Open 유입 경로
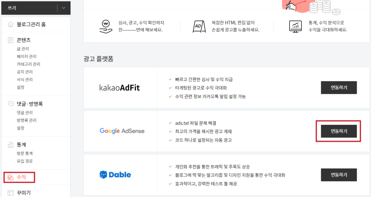Viewport: 371px width, 197px height. click(x=25, y=161)
